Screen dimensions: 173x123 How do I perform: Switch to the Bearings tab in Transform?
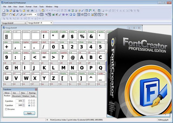point(32,93)
